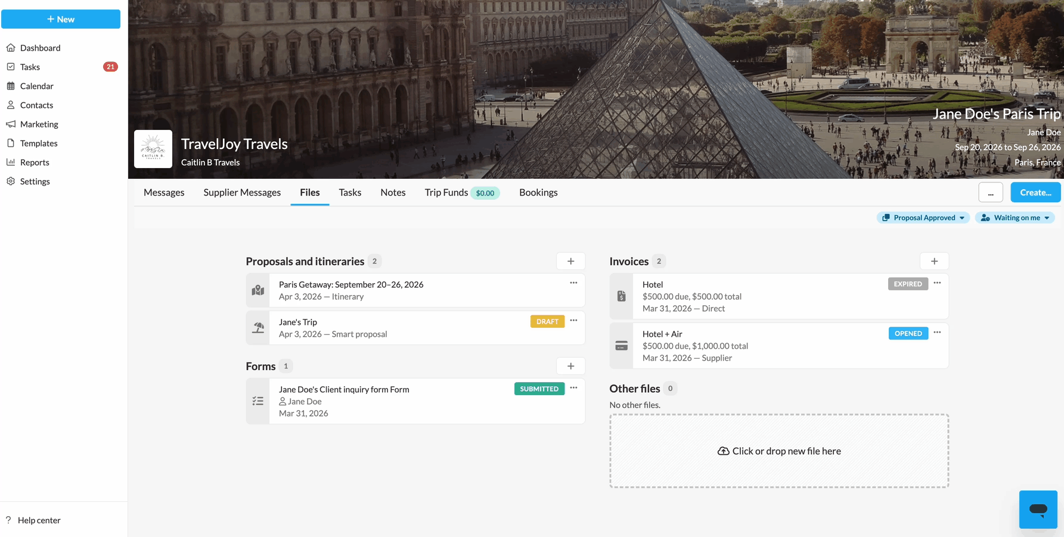Click the plus icon next to Invoices
The width and height of the screenshot is (1064, 537).
coord(934,261)
